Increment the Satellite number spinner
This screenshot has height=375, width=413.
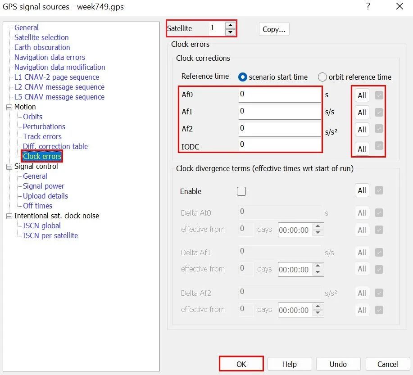pos(230,25)
